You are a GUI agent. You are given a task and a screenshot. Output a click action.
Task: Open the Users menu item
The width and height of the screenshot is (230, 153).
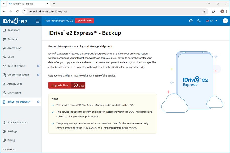coord(21,57)
